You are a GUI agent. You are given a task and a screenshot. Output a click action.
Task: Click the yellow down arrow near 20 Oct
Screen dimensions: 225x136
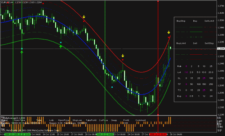pyautogui.click(x=84, y=17)
